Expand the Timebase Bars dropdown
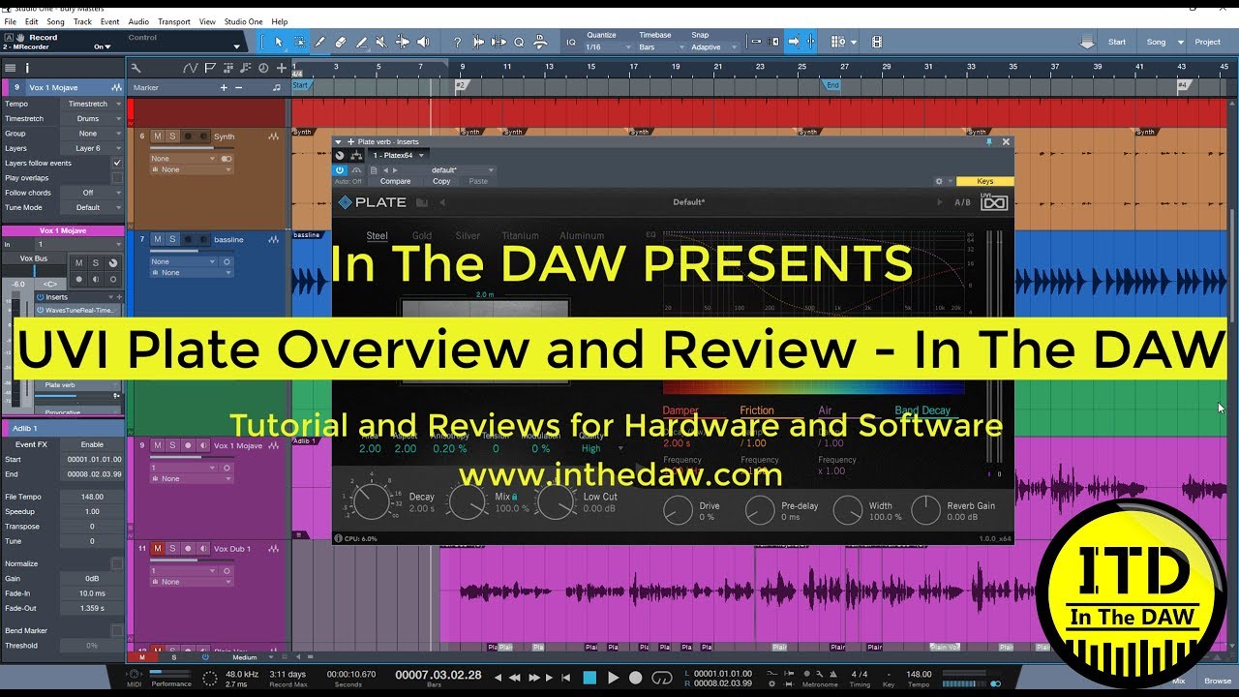 (x=659, y=46)
